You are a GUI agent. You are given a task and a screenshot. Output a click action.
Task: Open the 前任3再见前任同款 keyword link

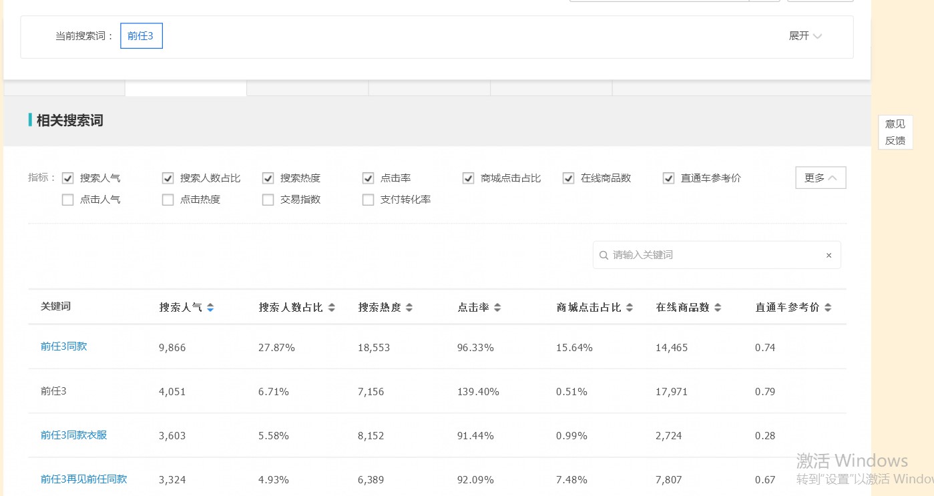(83, 479)
